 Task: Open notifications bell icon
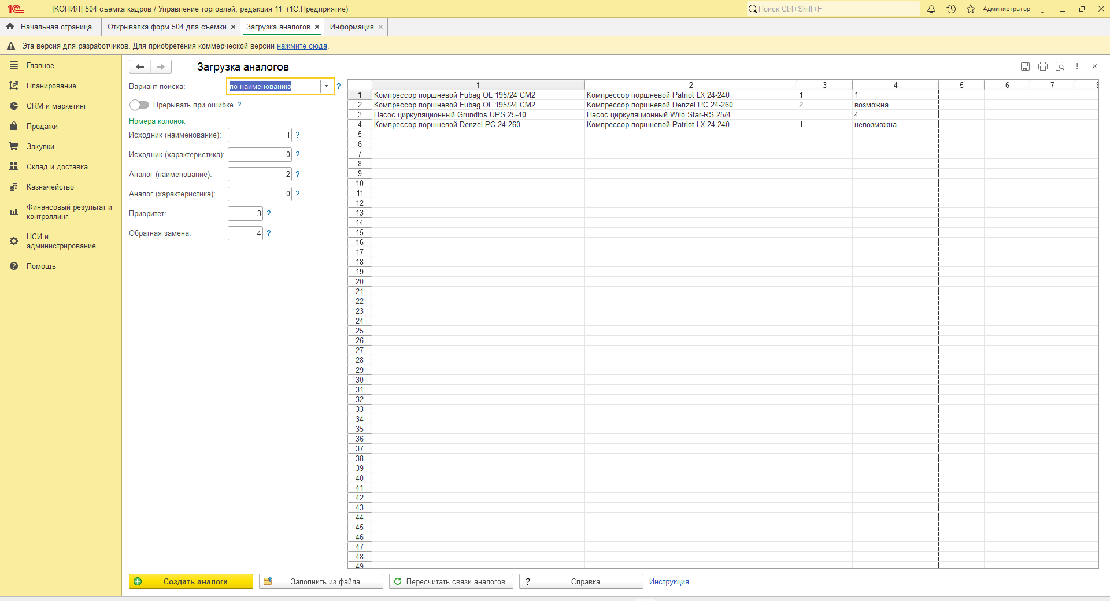[931, 9]
